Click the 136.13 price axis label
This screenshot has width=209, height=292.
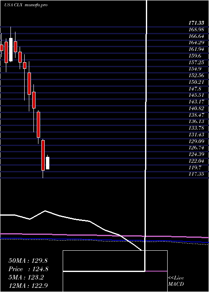(x=196, y=121)
